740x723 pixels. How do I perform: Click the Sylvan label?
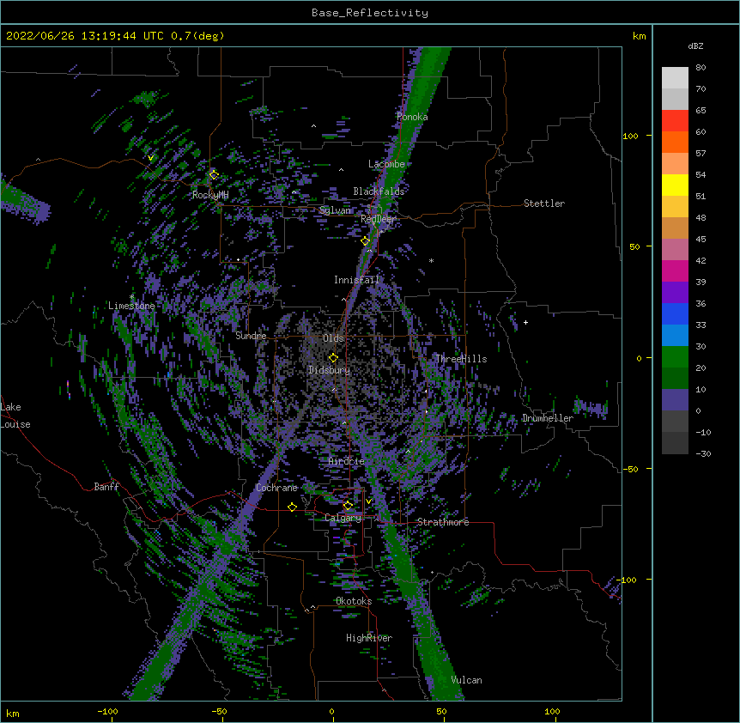335,210
